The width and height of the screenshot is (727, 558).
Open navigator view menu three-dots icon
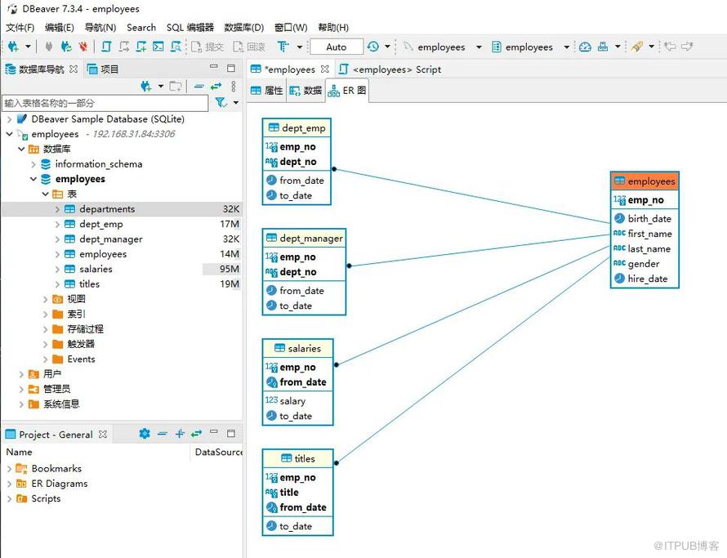[234, 86]
